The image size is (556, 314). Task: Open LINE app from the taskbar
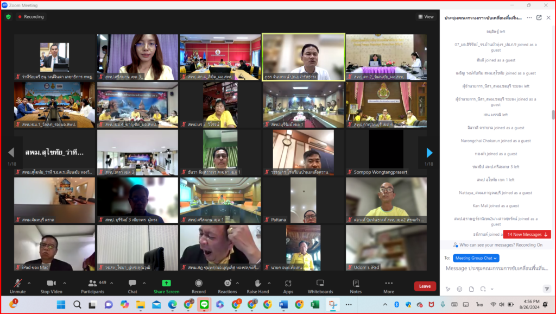point(204,304)
